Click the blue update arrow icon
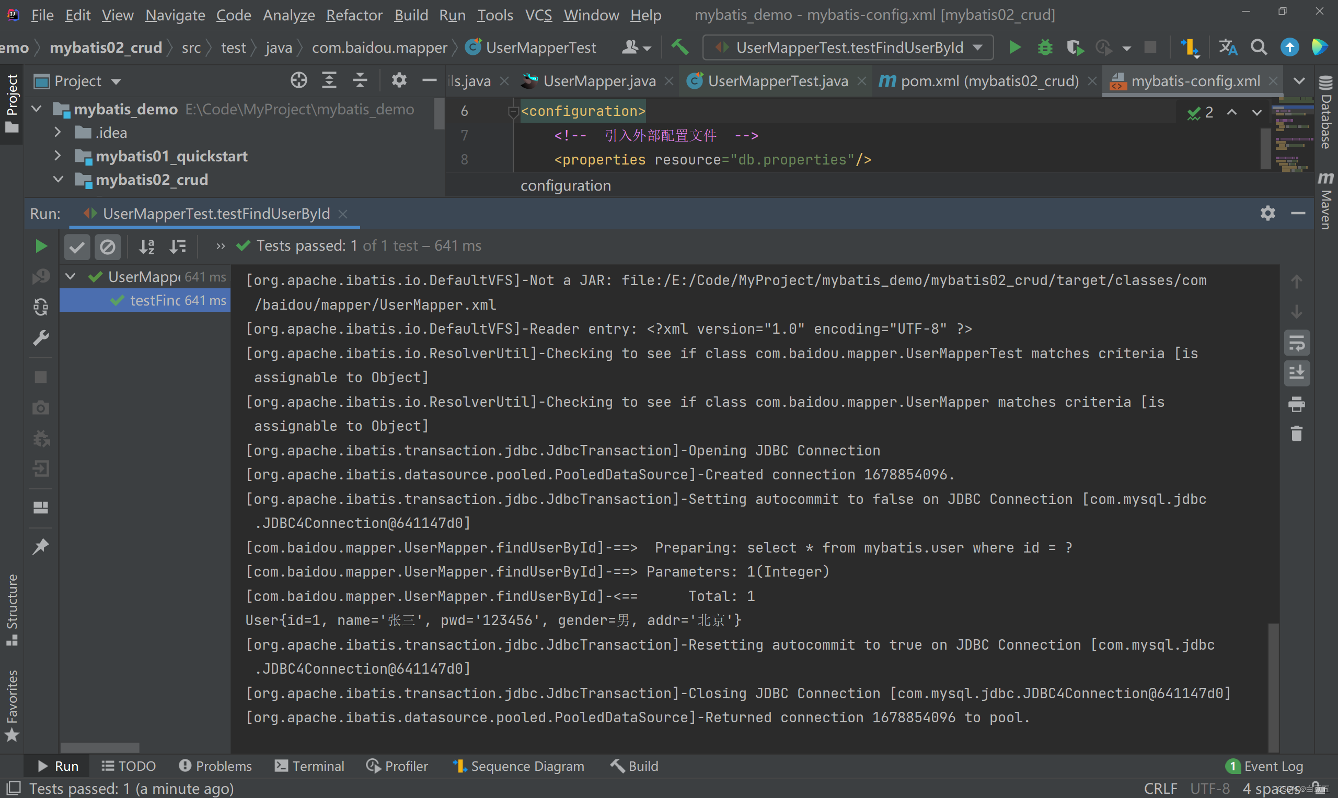Viewport: 1338px width, 798px height. coord(1289,48)
